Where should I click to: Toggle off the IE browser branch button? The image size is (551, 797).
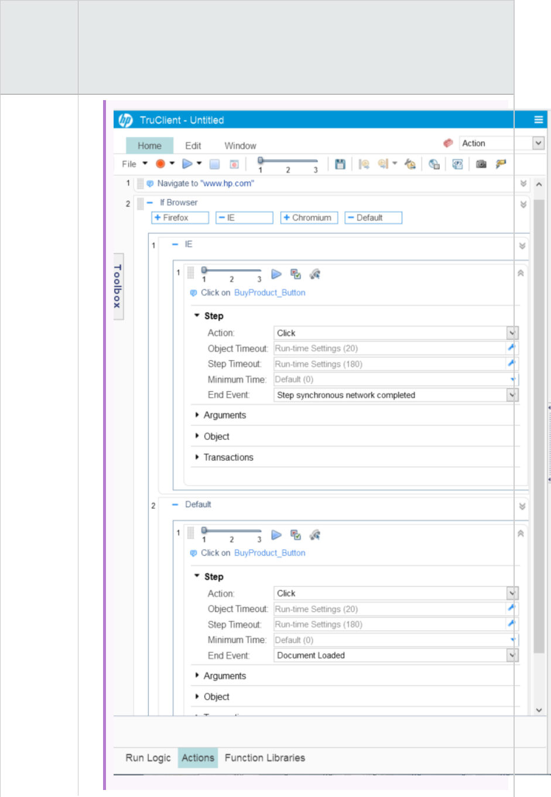244,217
